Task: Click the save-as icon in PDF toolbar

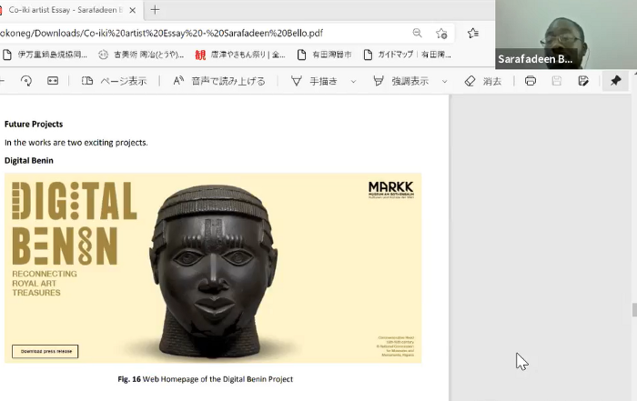Action: 583,81
